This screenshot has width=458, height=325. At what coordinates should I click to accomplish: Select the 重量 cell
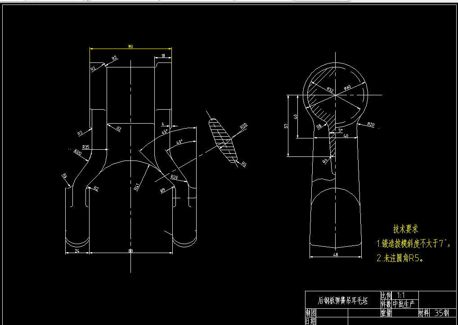click(x=386, y=313)
